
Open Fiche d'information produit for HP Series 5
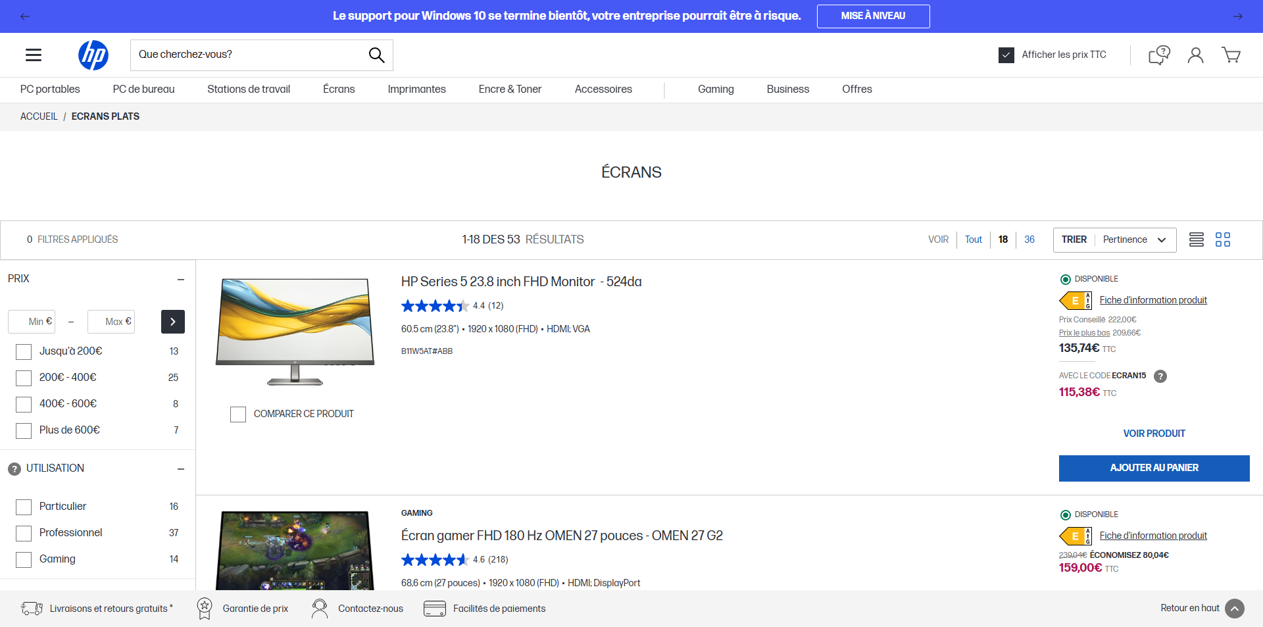(1153, 301)
